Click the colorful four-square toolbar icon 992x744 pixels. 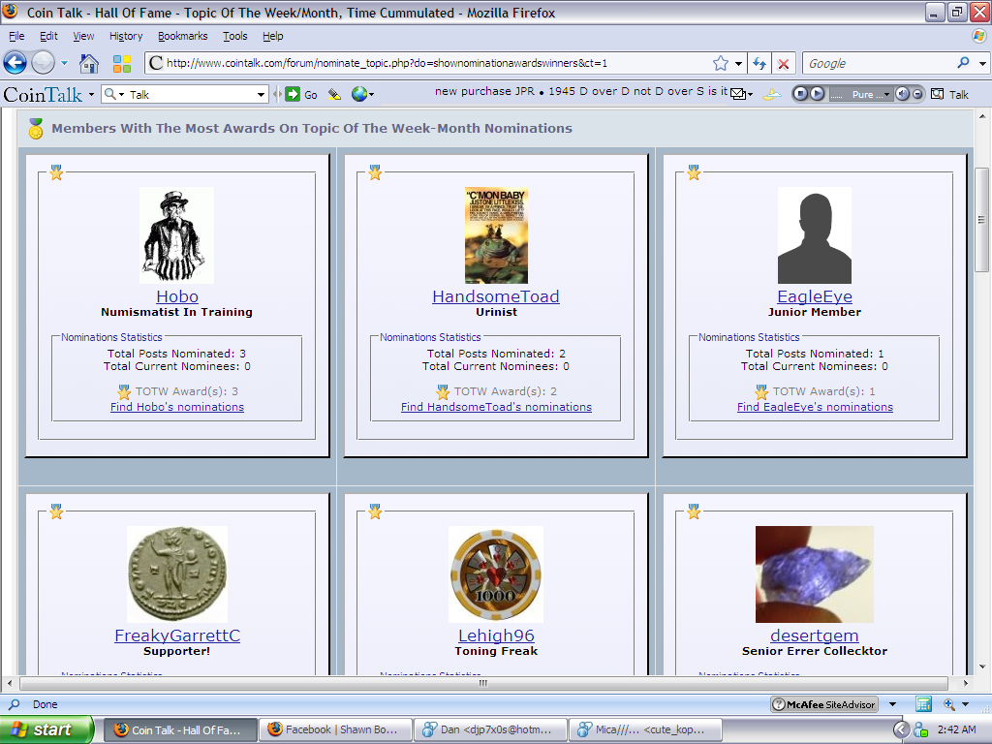coord(121,63)
